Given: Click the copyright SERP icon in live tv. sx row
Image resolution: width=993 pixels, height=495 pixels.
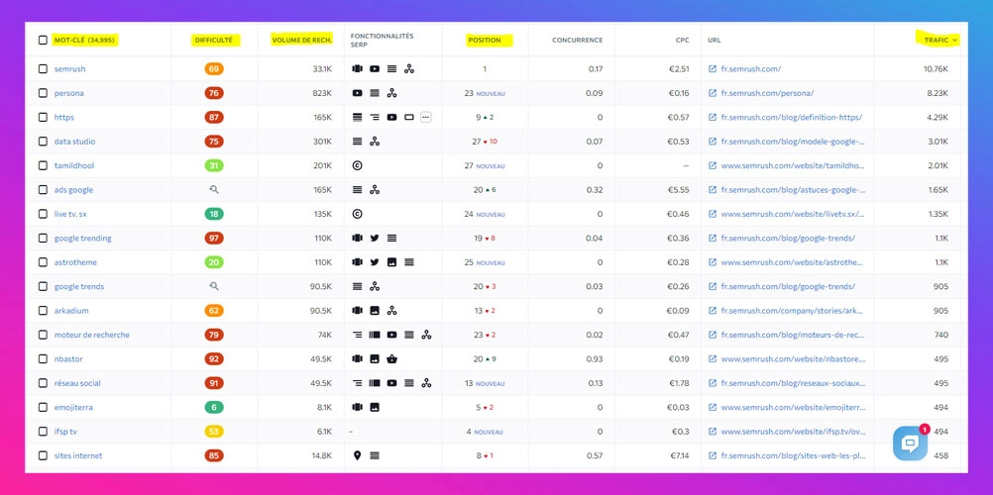Looking at the screenshot, I should point(357,214).
